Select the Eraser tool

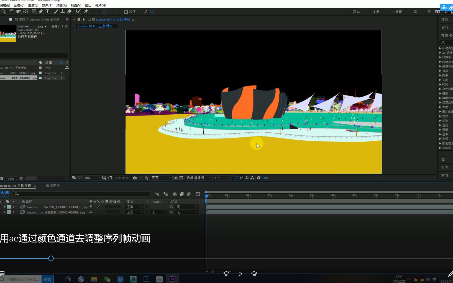click(70, 12)
